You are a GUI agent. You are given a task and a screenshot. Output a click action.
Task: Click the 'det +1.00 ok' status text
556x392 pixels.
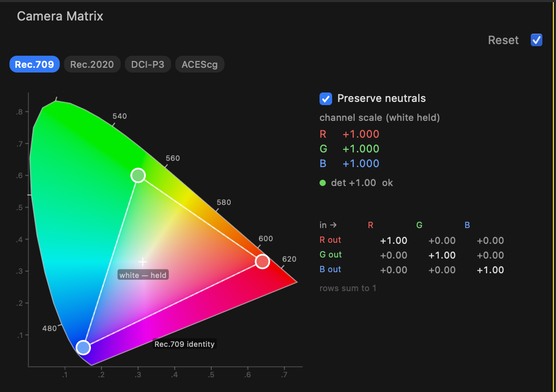[362, 183]
